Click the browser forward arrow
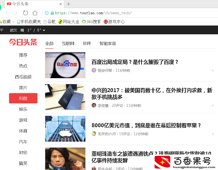This screenshot has width=218, height=170. pos(16,13)
